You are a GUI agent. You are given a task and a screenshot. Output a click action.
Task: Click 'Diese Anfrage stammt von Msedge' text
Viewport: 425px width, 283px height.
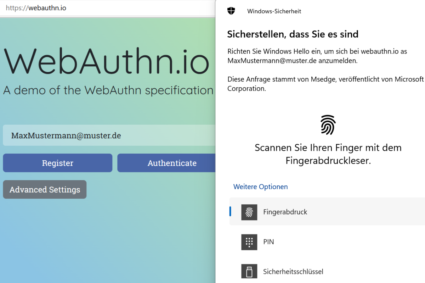(326, 84)
